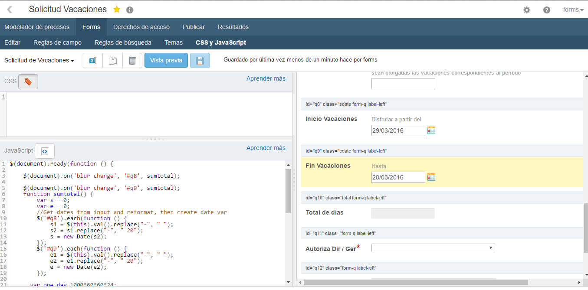Click the JavaScript code snippet icon
Image resolution: width=588 pixels, height=290 pixels.
pyautogui.click(x=45, y=151)
